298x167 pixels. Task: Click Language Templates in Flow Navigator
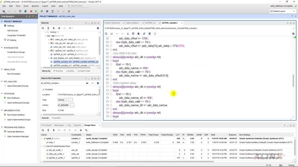[x=16, y=35]
